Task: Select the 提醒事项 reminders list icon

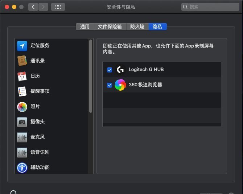Action: 22,91
